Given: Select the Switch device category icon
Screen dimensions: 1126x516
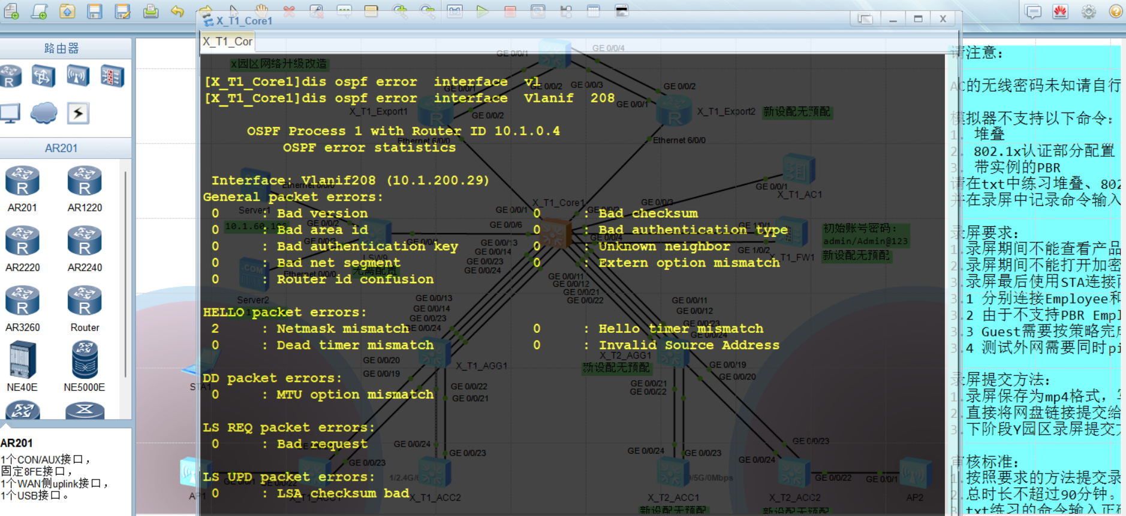Looking at the screenshot, I should [43, 76].
